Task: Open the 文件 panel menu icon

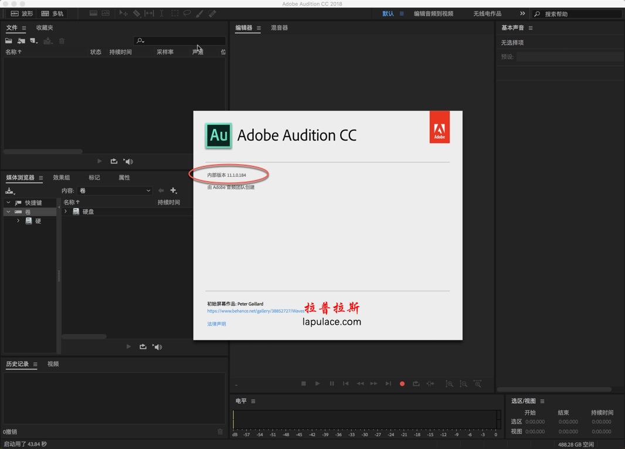Action: (x=24, y=28)
